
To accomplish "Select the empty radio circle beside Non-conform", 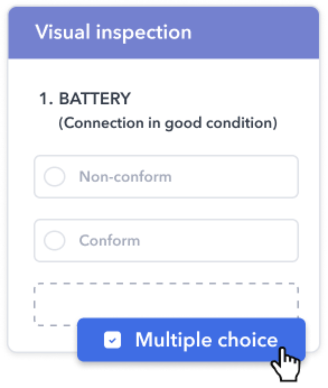I will [54, 176].
